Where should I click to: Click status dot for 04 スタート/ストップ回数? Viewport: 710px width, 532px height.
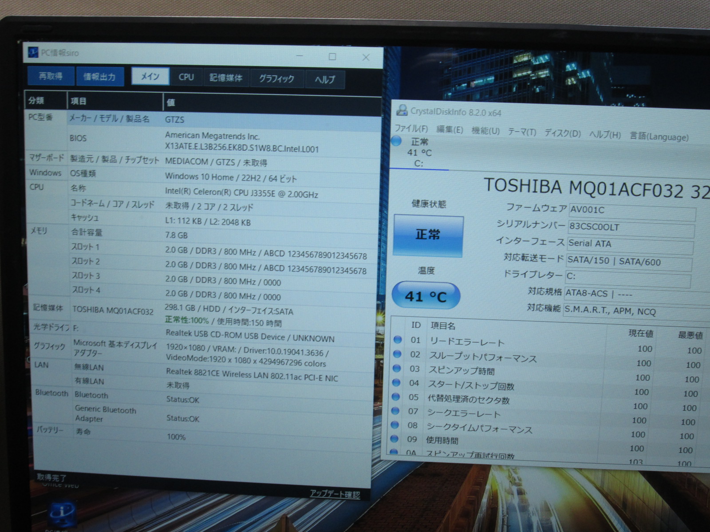(396, 382)
